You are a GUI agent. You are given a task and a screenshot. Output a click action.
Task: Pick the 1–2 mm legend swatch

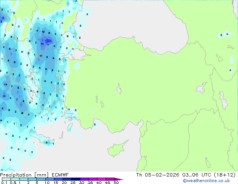point(24,179)
